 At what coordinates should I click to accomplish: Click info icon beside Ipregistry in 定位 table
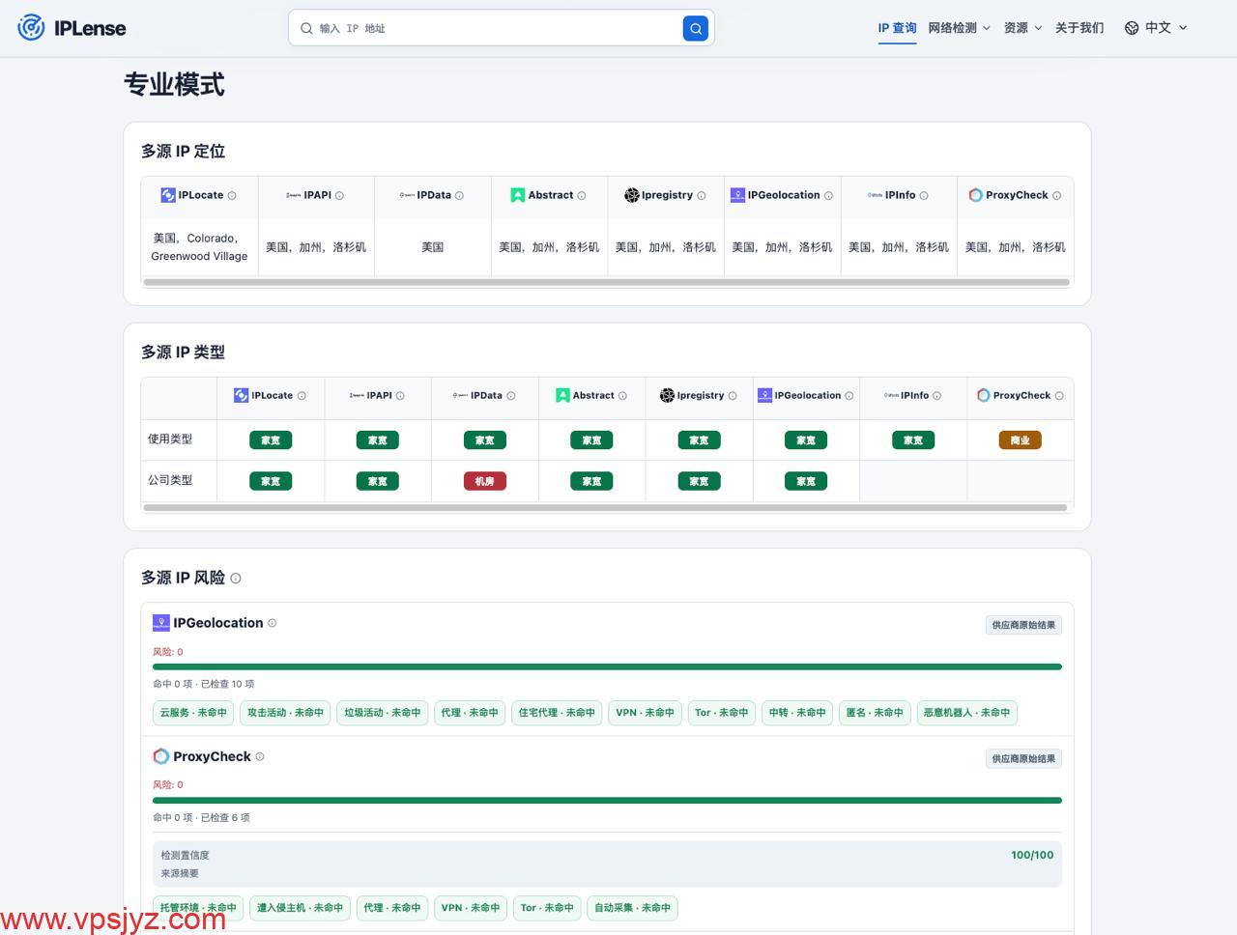701,196
